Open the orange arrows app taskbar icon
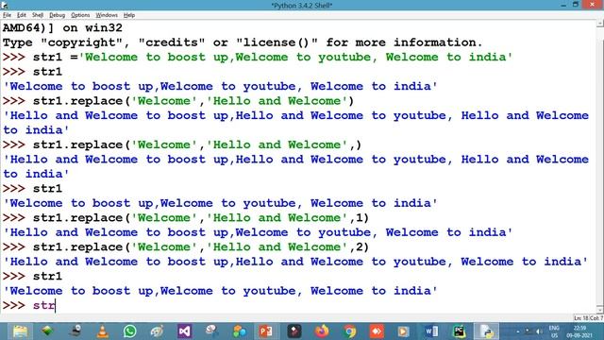This screenshot has height=340, width=604. pyautogui.click(x=377, y=331)
